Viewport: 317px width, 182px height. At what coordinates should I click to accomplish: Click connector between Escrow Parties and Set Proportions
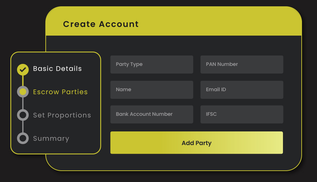click(x=23, y=103)
